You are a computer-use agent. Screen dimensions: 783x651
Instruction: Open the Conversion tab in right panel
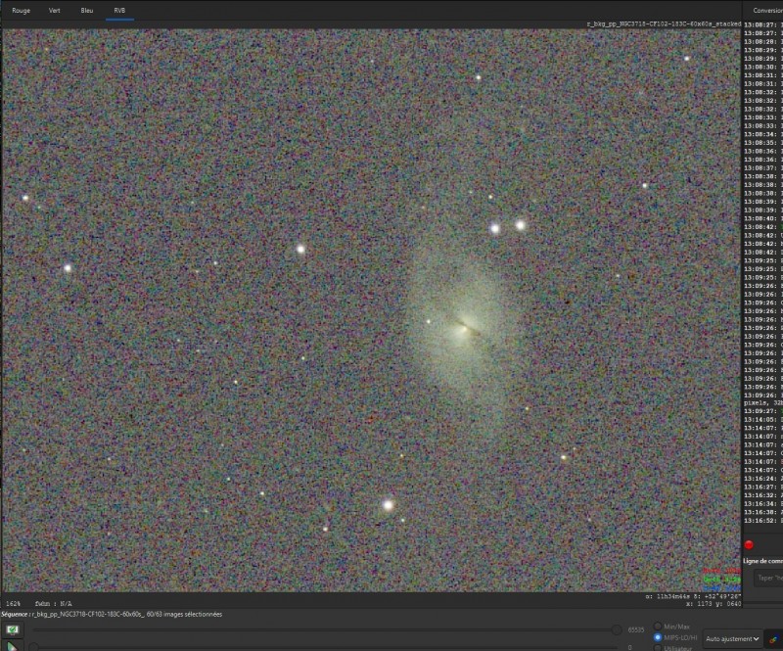767,11
